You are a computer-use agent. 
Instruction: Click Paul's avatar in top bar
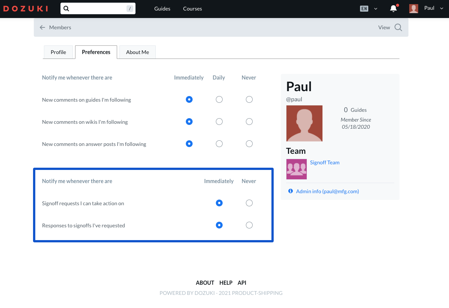414,9
